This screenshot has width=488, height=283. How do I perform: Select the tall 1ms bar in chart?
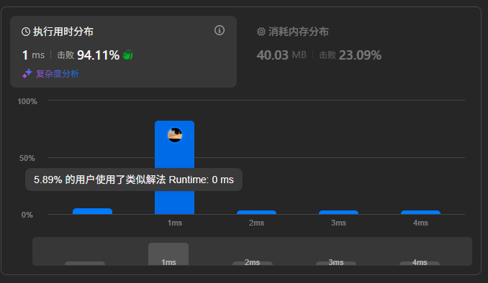[x=175, y=167]
